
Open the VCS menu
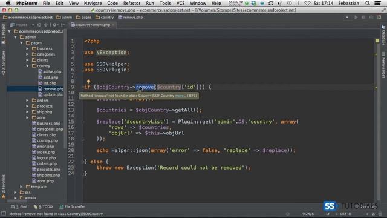[180, 3]
